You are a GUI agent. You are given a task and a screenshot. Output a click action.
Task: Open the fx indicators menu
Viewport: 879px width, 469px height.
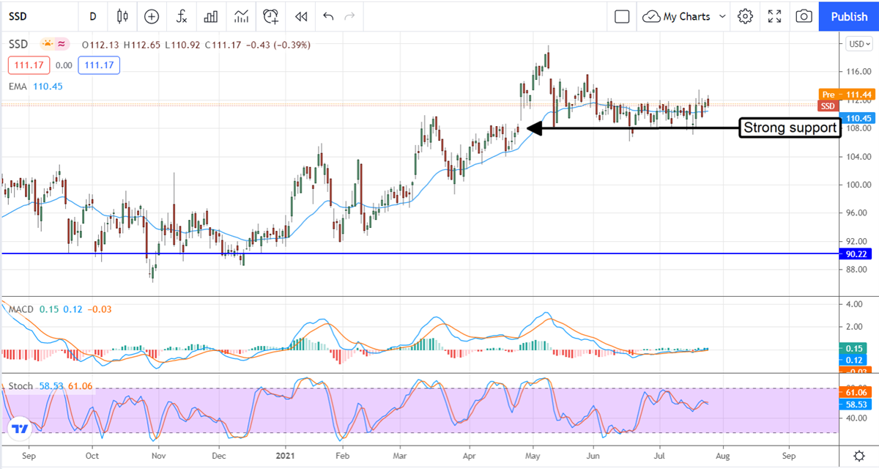tap(181, 16)
